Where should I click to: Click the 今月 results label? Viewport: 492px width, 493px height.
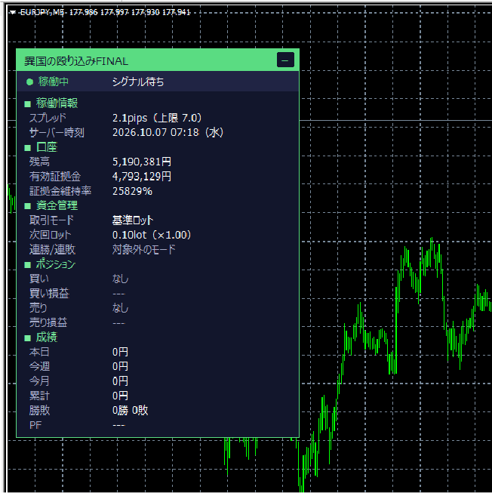39,381
